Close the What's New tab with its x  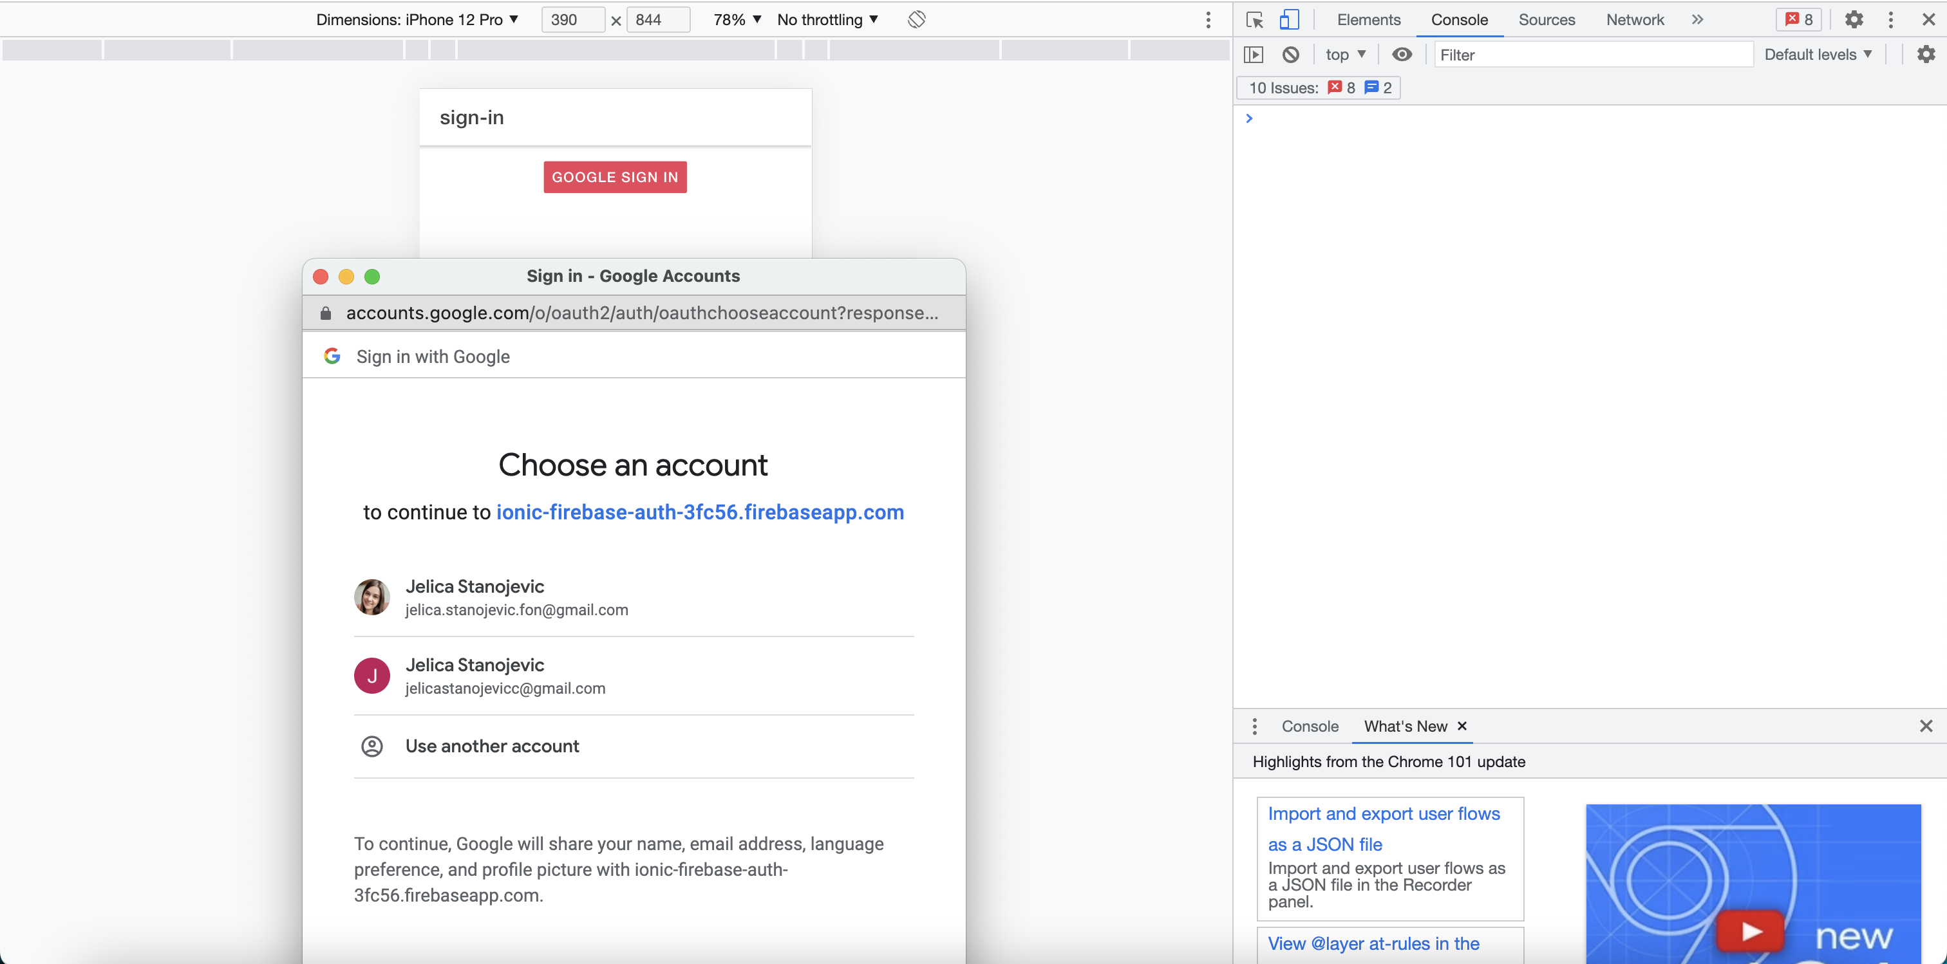point(1463,726)
